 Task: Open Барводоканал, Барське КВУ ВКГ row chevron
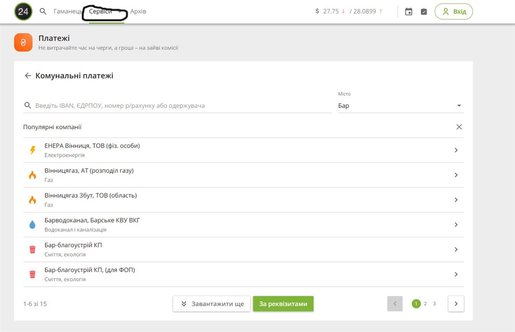click(456, 224)
